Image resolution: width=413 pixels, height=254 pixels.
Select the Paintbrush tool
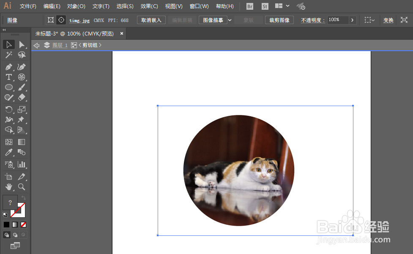pos(22,87)
